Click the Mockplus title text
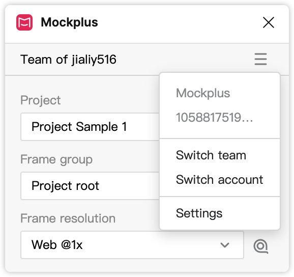Image resolution: width=294 pixels, height=277 pixels. 69,22
